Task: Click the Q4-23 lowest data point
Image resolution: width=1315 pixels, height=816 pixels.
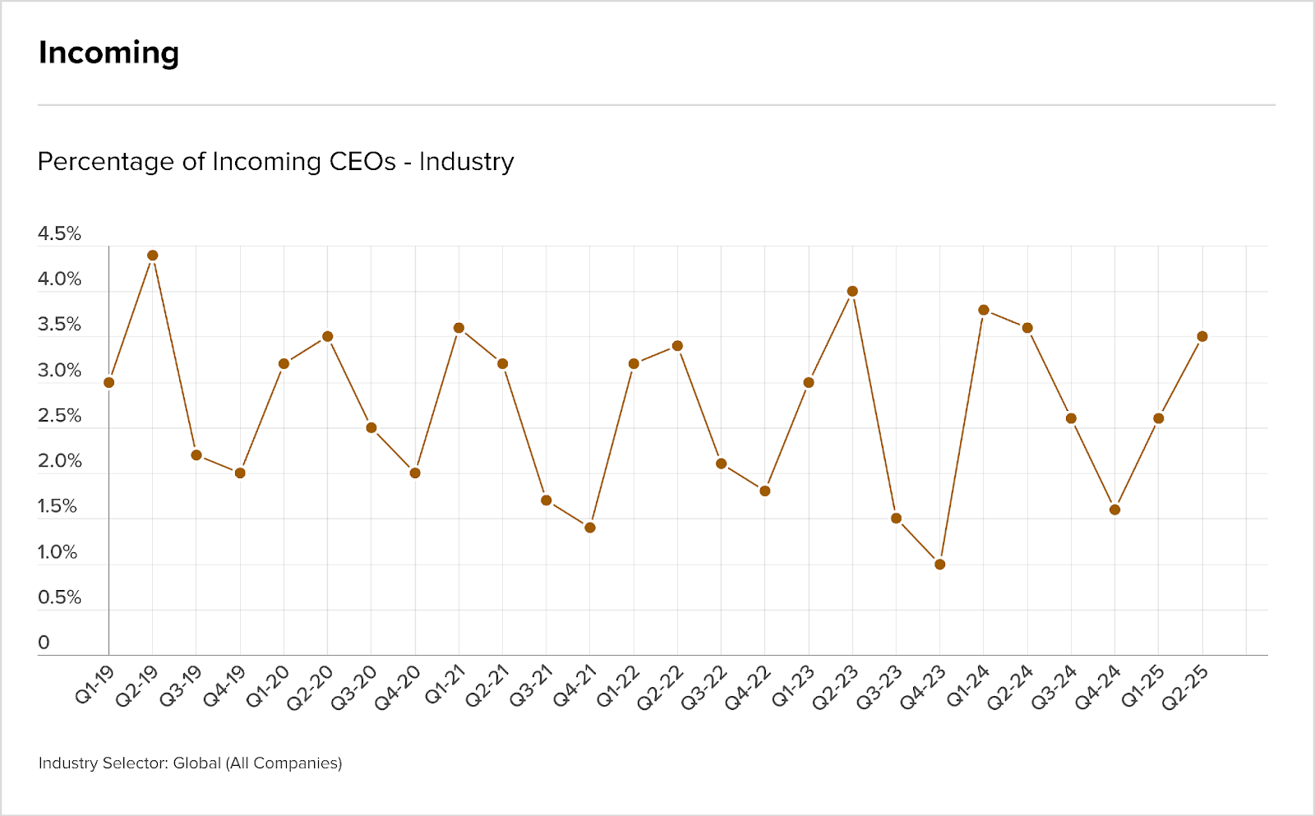Action: click(x=940, y=565)
